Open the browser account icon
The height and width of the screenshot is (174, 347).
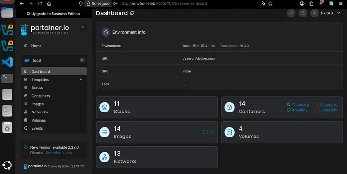tap(302, 3)
